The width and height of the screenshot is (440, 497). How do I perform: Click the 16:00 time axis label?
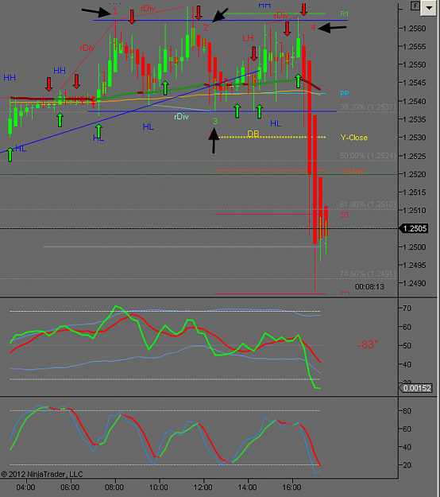pyautogui.click(x=291, y=487)
